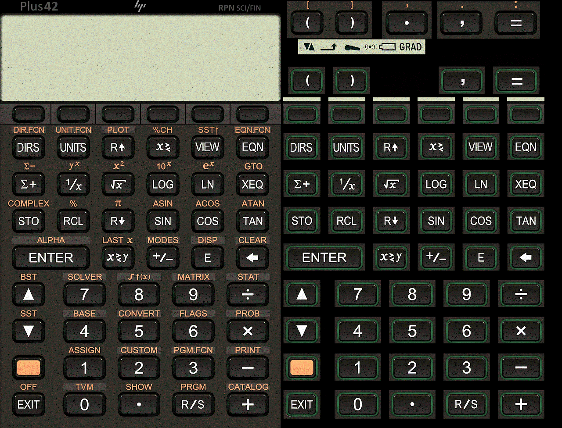Click the R/S key under the PRGM label

(193, 404)
